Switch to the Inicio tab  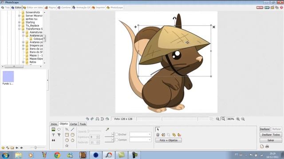tap(54, 124)
